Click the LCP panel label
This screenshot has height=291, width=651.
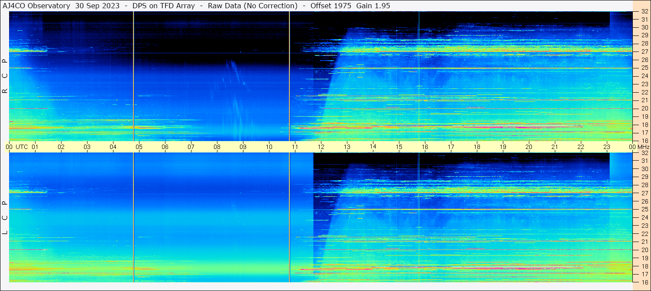tap(5, 218)
